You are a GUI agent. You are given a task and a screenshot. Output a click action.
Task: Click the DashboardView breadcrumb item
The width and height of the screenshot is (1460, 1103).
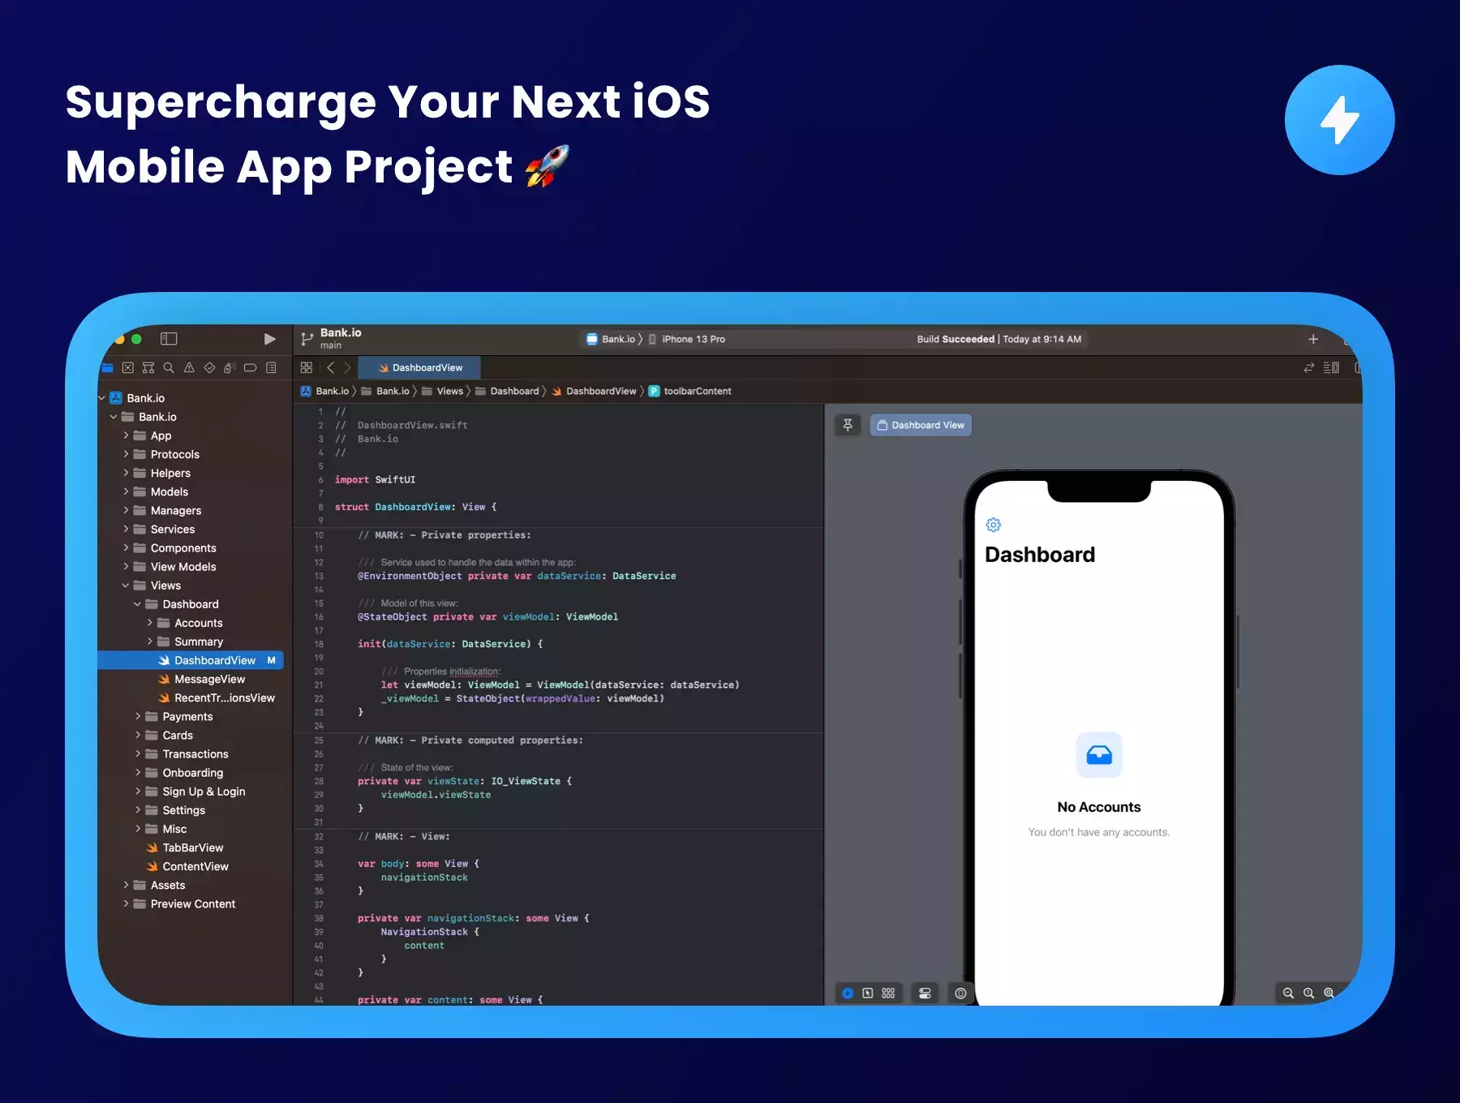tap(595, 391)
